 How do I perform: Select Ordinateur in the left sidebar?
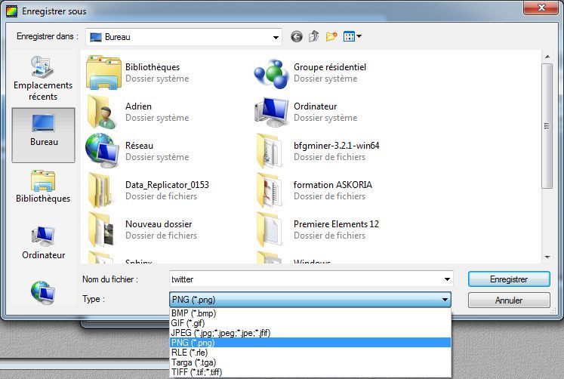coord(43,243)
